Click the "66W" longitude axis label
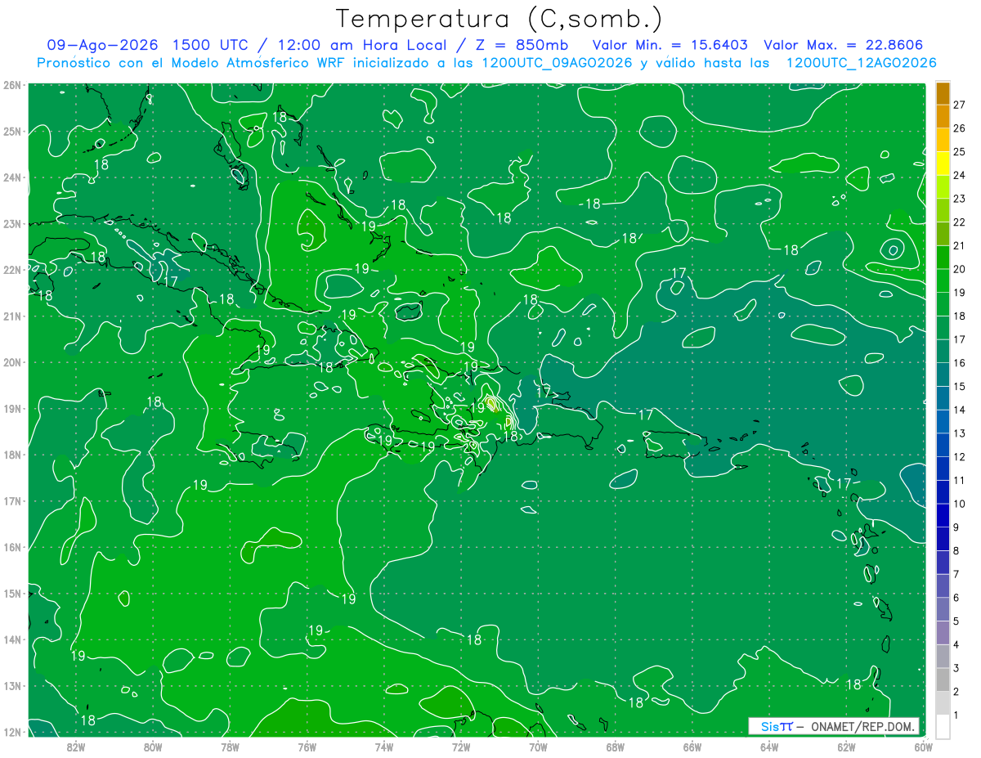The image size is (981, 758). coord(692,746)
